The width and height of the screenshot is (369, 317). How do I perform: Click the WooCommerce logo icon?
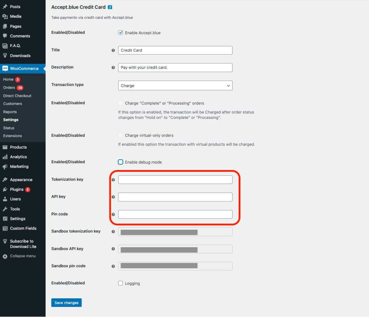click(x=5, y=68)
